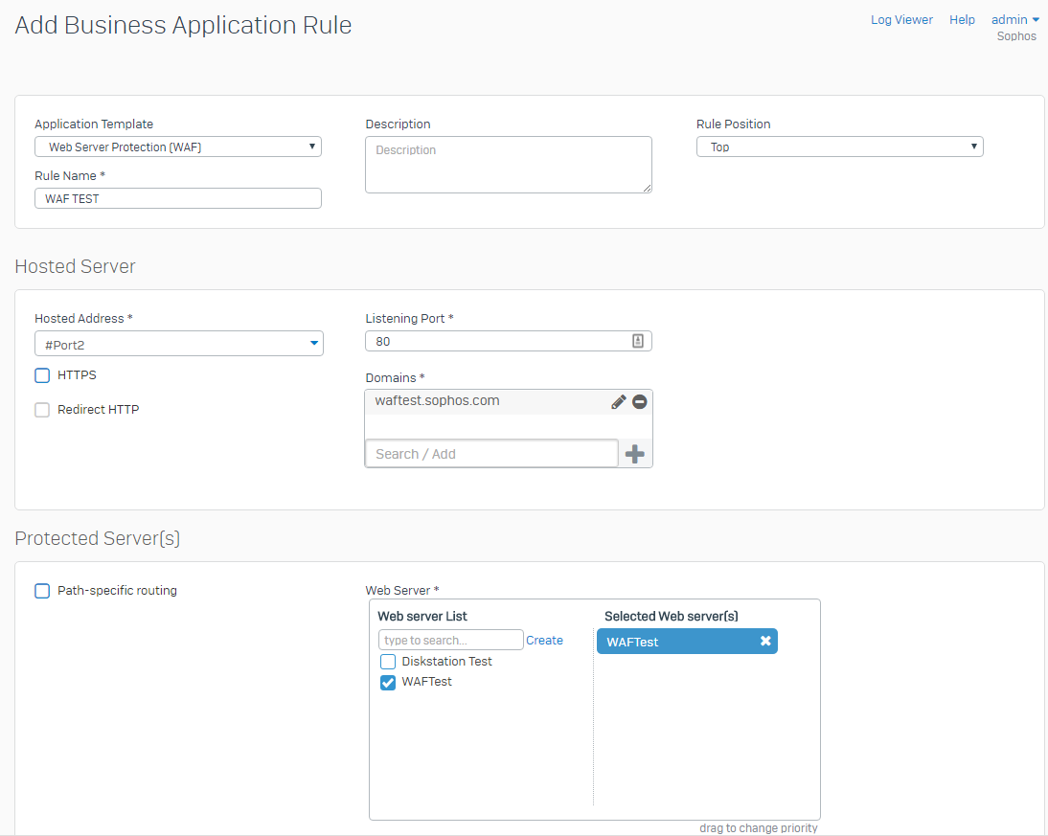Image resolution: width=1048 pixels, height=836 pixels.
Task: Click the Rule Name input field
Action: pyautogui.click(x=178, y=198)
